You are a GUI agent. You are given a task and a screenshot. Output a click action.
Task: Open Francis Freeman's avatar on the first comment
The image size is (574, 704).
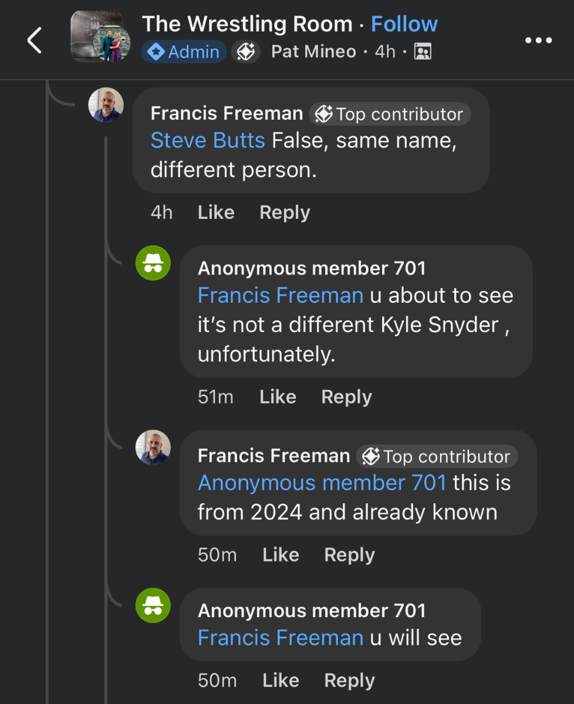106,105
